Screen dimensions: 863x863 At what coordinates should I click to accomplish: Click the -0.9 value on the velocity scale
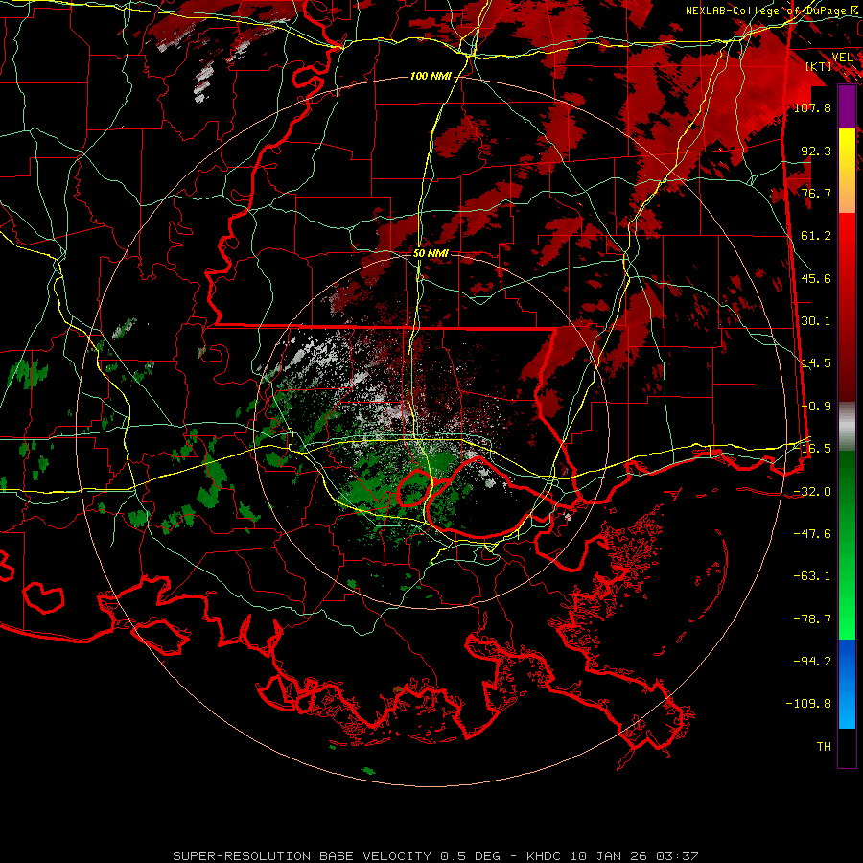[x=816, y=407]
